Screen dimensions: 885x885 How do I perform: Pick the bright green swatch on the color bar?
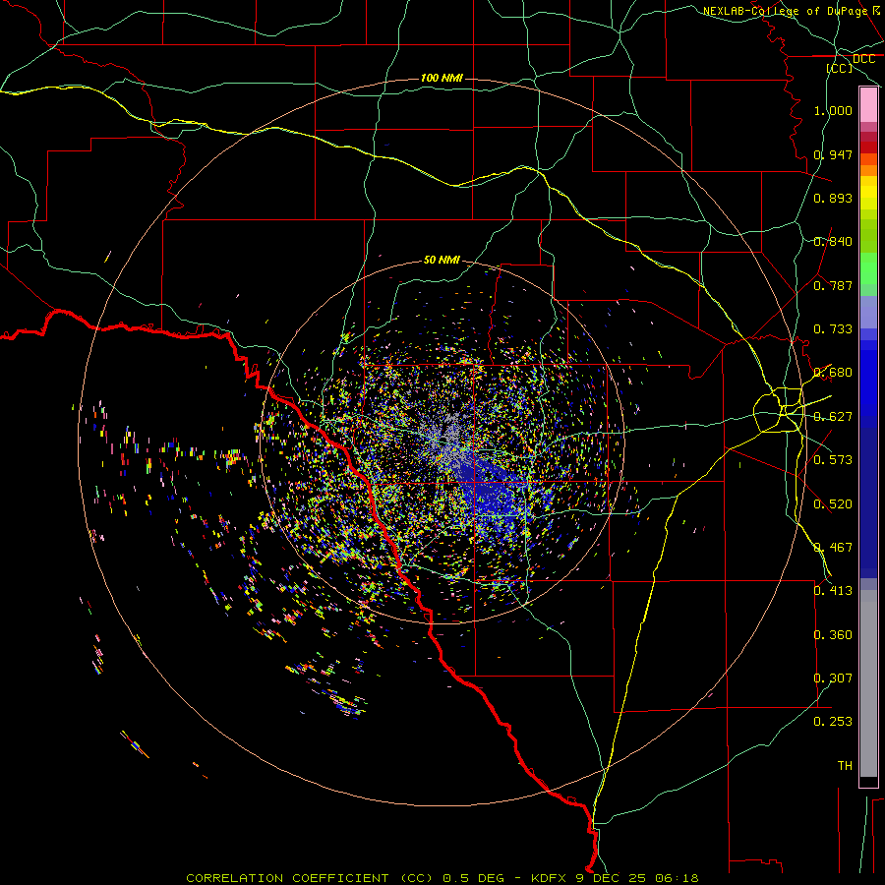[x=868, y=268]
